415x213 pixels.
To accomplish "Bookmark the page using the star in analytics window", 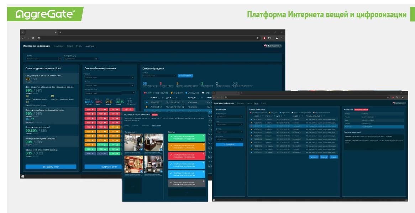I will coord(258,38).
